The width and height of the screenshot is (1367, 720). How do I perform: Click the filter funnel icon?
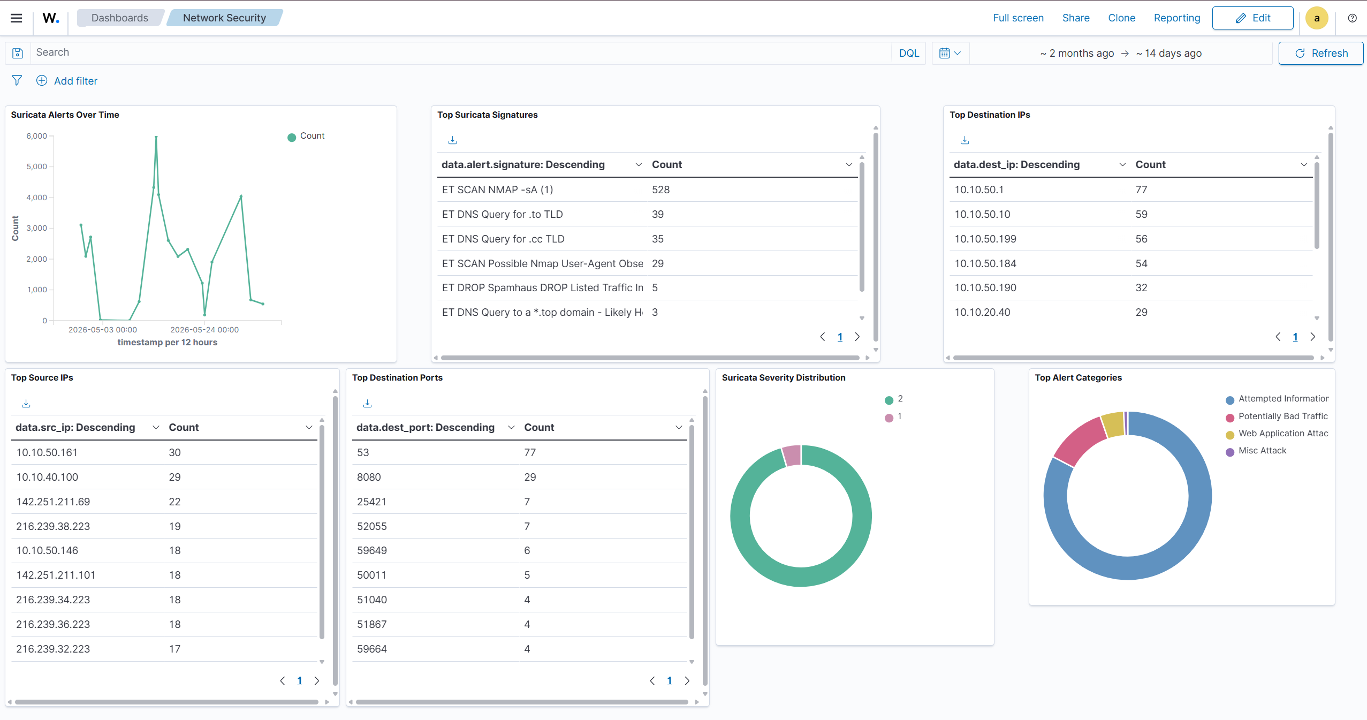[17, 80]
